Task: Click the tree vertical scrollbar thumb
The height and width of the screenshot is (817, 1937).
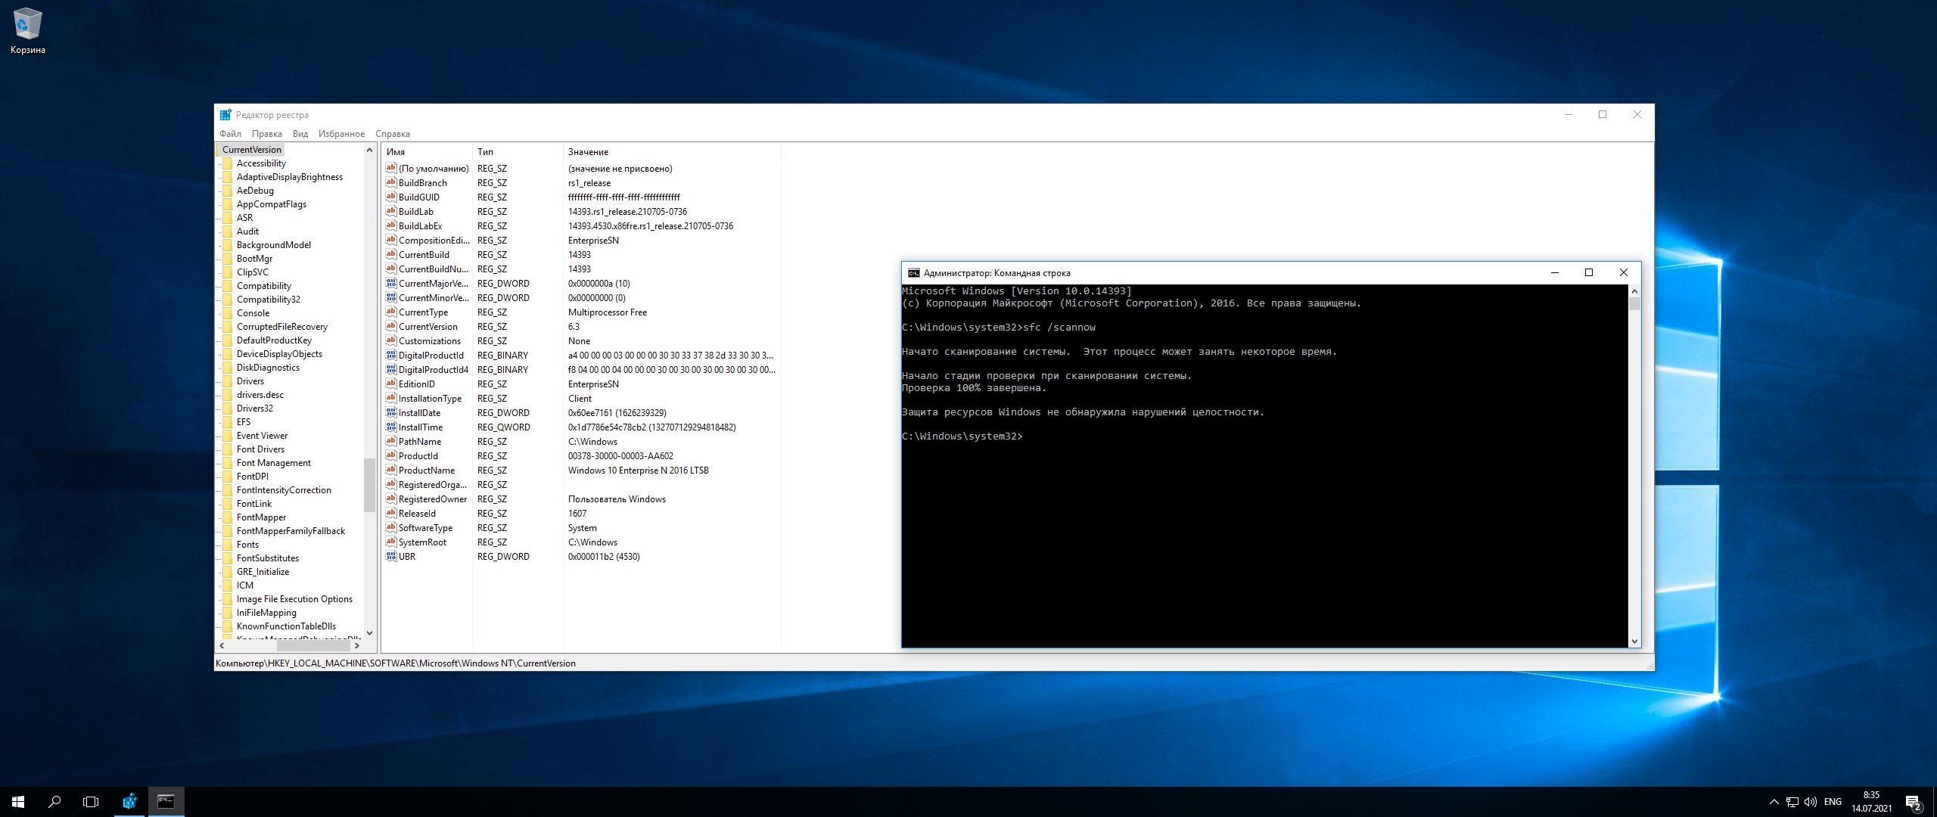Action: [x=369, y=485]
